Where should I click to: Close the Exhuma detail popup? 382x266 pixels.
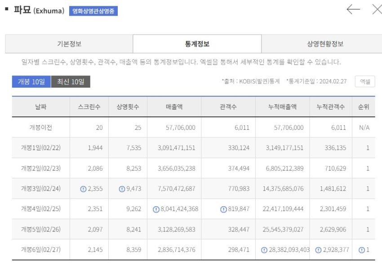point(378,10)
